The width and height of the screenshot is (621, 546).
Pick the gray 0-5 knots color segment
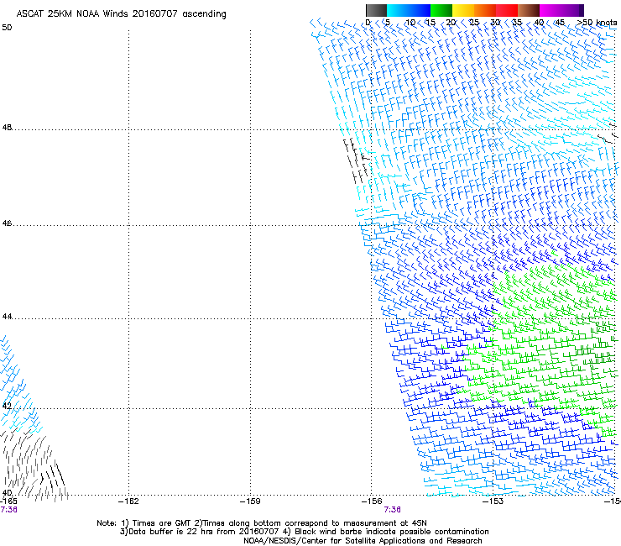click(376, 10)
